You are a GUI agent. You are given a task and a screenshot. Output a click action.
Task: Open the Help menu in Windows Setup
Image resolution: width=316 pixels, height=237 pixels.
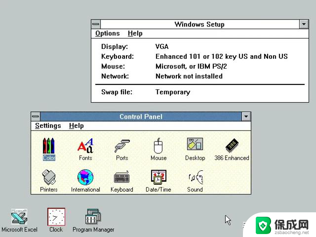click(135, 34)
